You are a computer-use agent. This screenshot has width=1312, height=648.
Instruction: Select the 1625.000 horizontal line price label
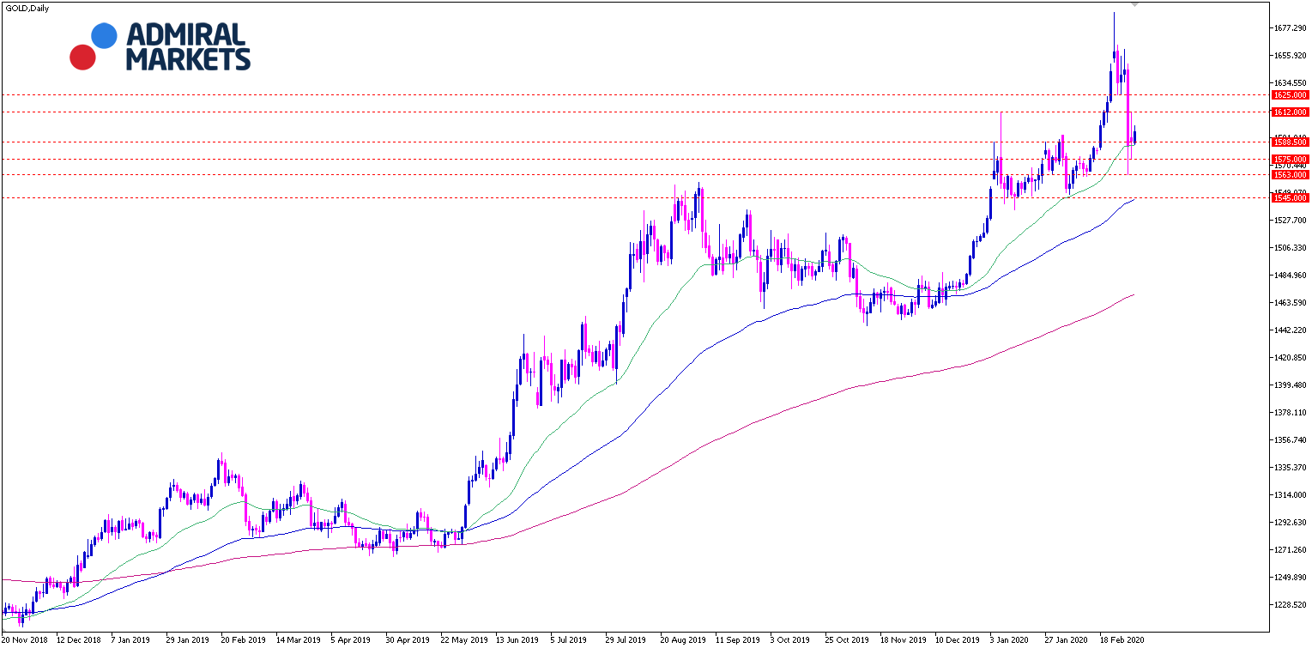tap(1291, 95)
